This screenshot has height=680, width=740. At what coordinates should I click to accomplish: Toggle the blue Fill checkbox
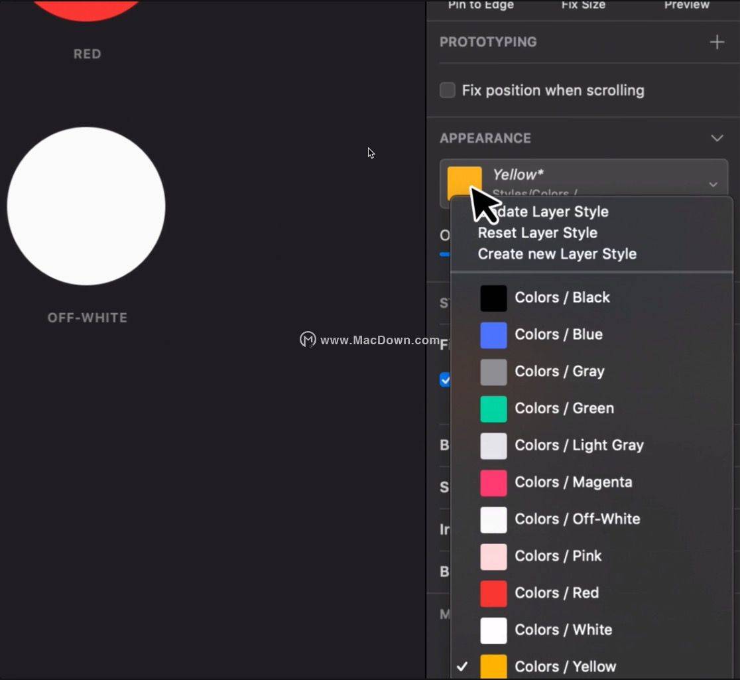point(444,379)
